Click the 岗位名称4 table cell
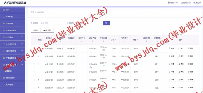The height and width of the screenshot is (93, 203). coord(71,72)
